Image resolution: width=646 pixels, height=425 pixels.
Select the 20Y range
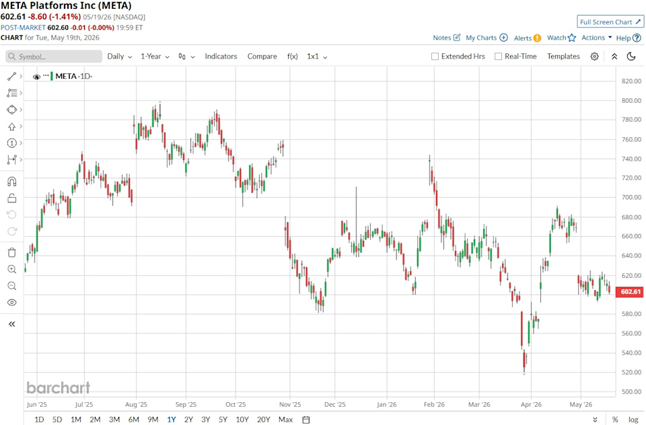264,420
